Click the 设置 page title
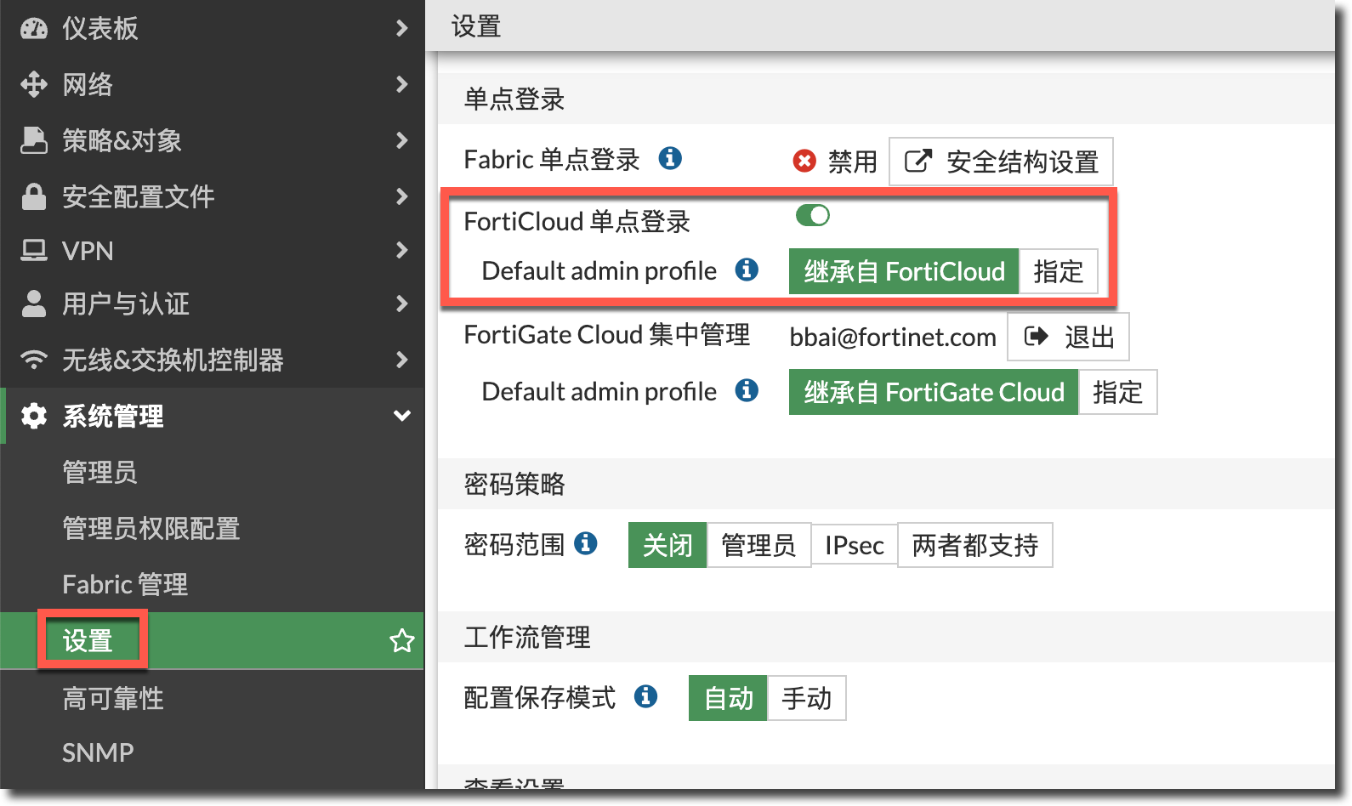 (476, 26)
